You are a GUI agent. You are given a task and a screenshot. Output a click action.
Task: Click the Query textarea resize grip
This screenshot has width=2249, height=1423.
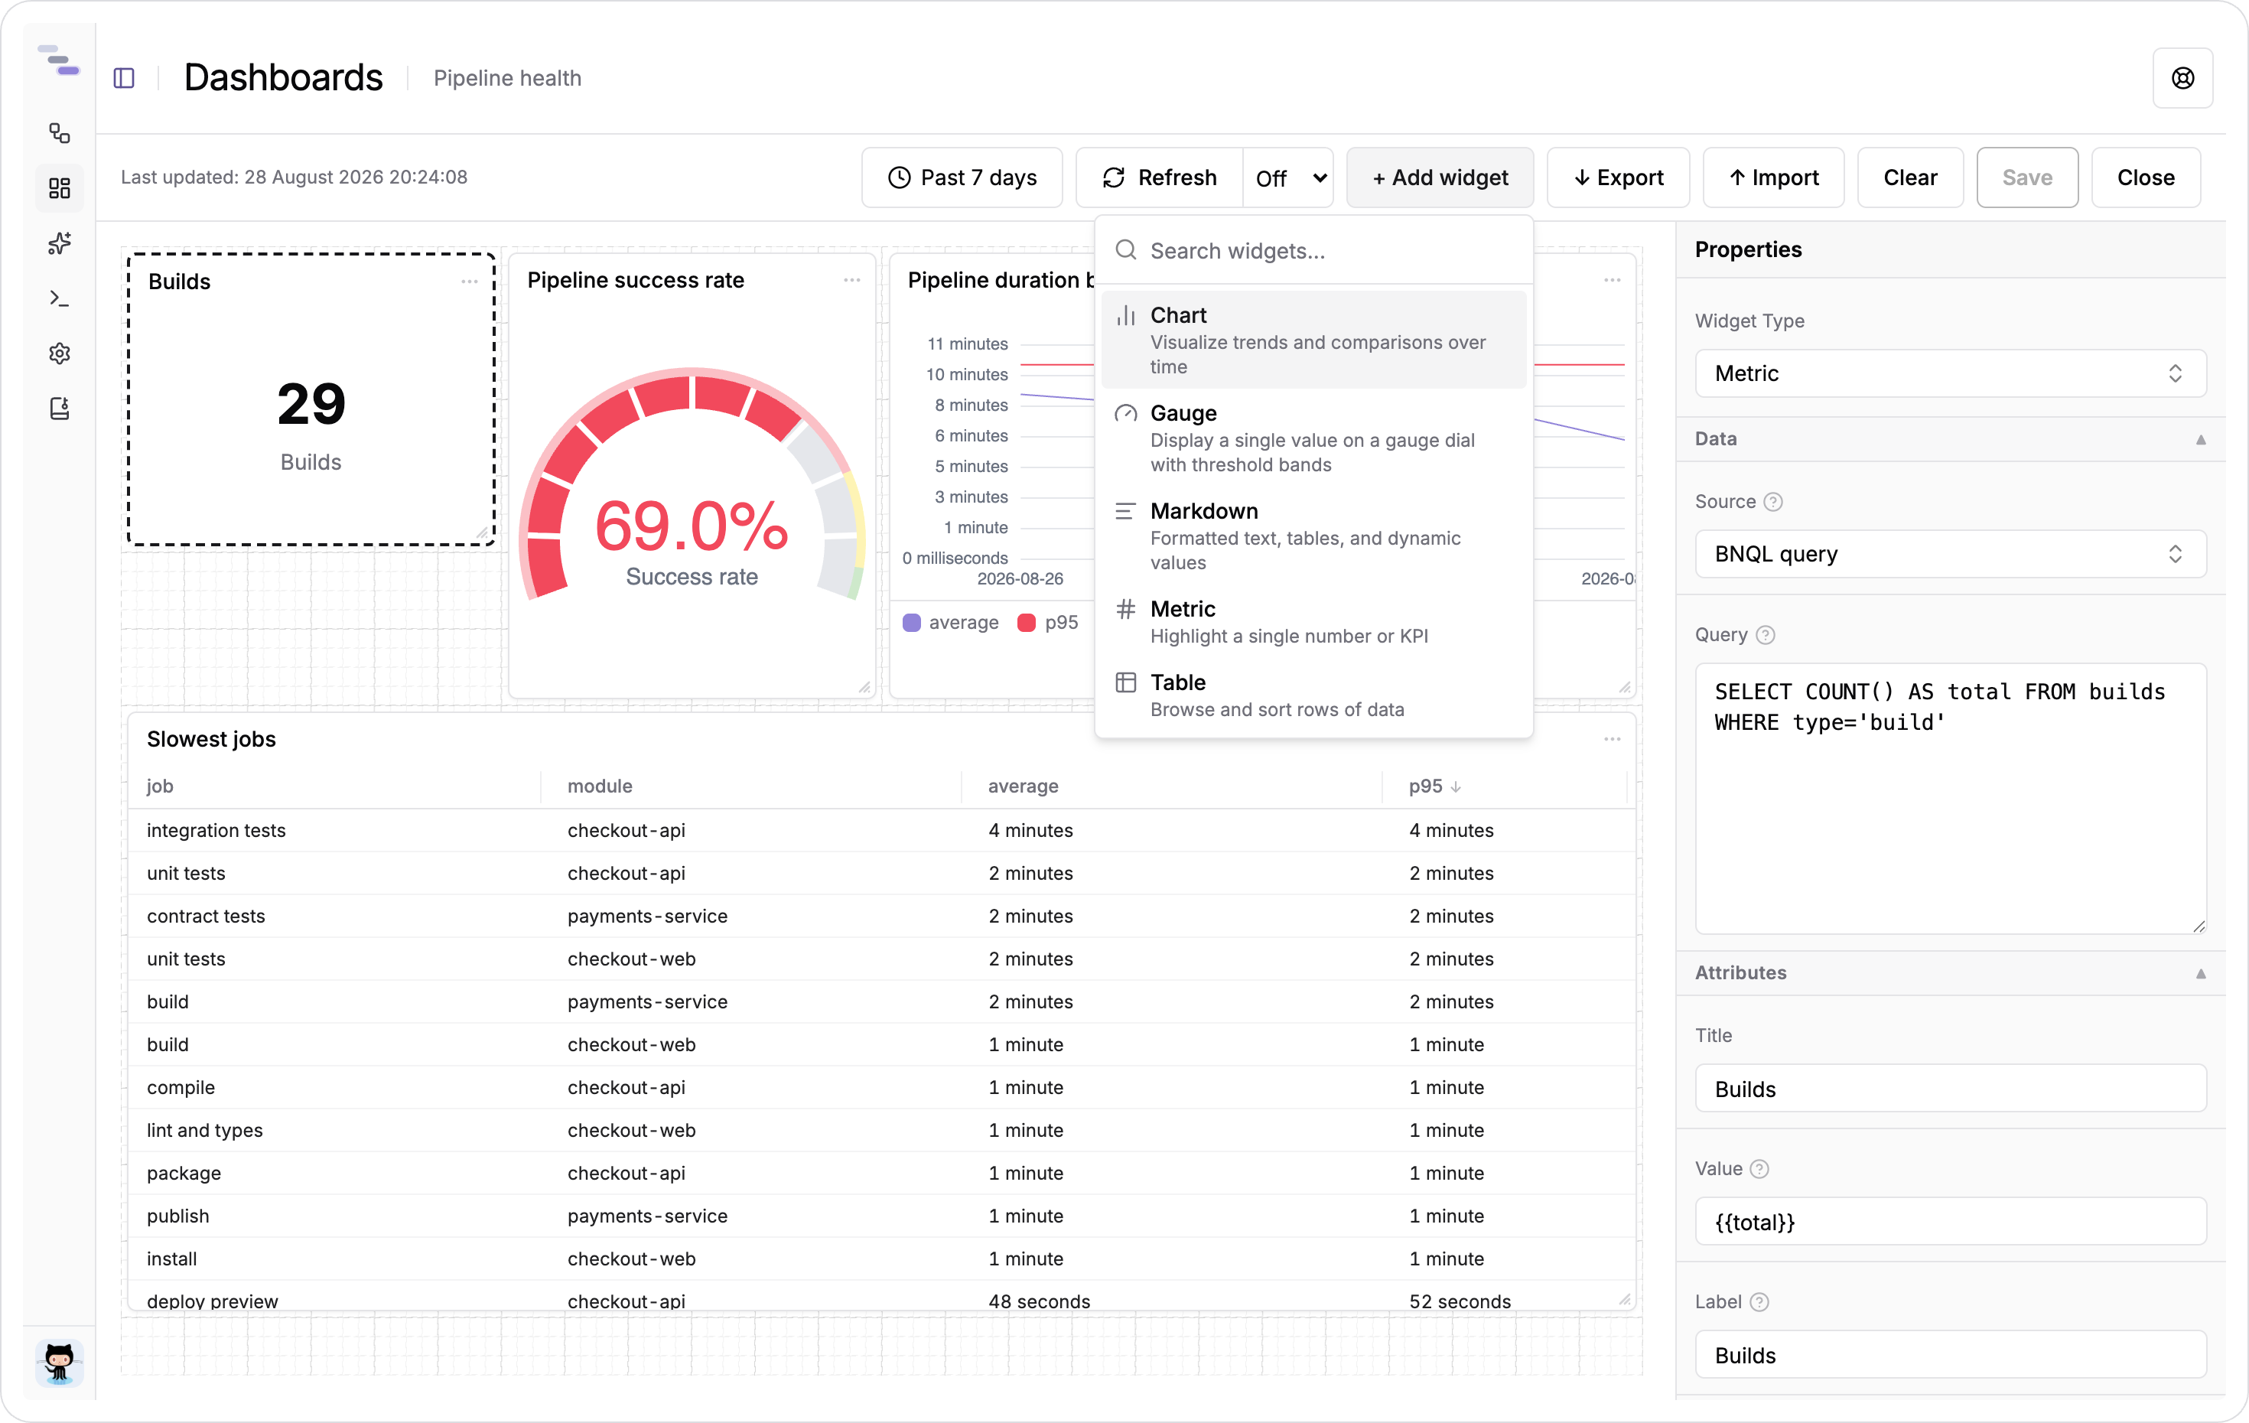tap(2199, 926)
